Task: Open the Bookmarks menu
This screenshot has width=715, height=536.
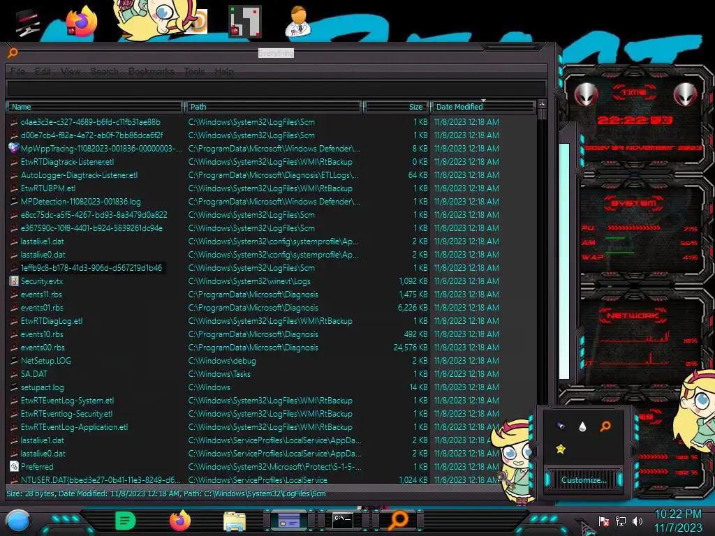Action: [x=152, y=72]
